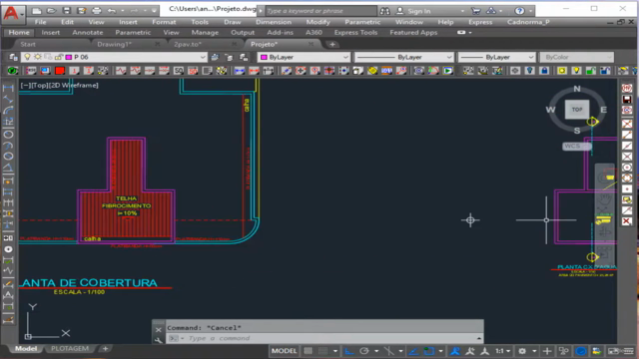Open the Format menu
This screenshot has height=359, width=639.
click(x=164, y=22)
